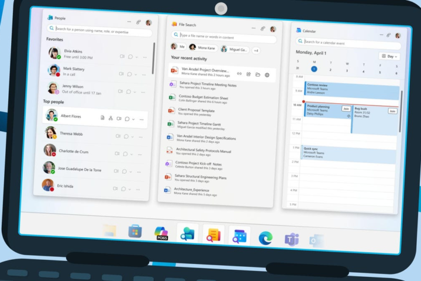Image resolution: width=421 pixels, height=281 pixels.
Task: Open Microsoft Store from taskbar
Action: [x=135, y=231]
